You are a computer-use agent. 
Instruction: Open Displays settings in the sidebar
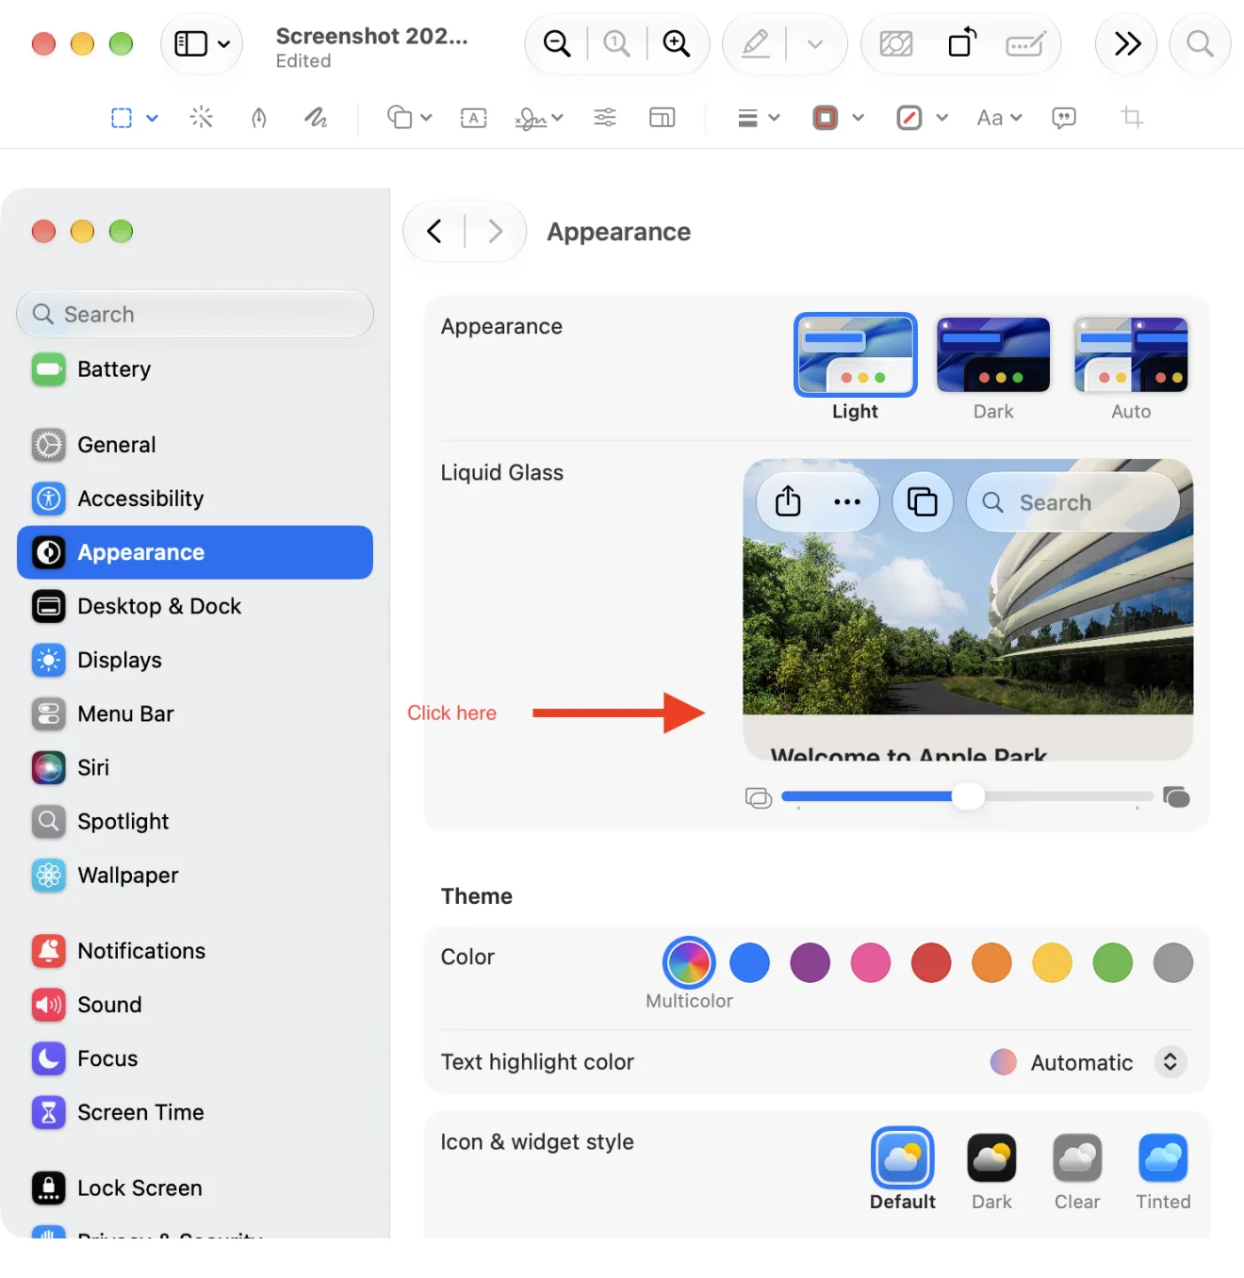[195, 660]
